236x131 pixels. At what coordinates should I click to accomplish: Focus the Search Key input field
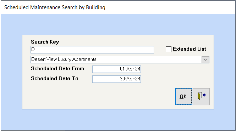tap(92, 50)
